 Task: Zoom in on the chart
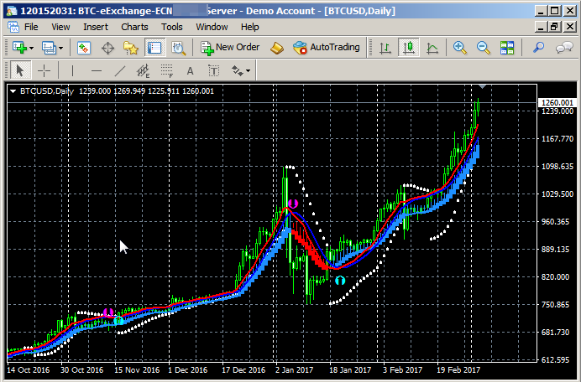pyautogui.click(x=460, y=48)
